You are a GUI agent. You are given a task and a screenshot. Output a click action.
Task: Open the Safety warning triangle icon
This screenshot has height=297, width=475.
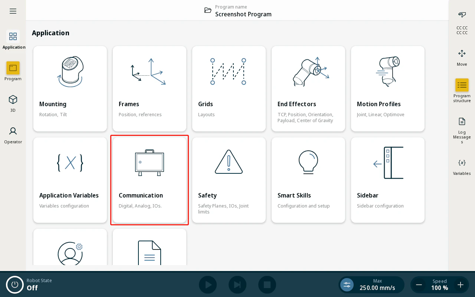pos(229,162)
